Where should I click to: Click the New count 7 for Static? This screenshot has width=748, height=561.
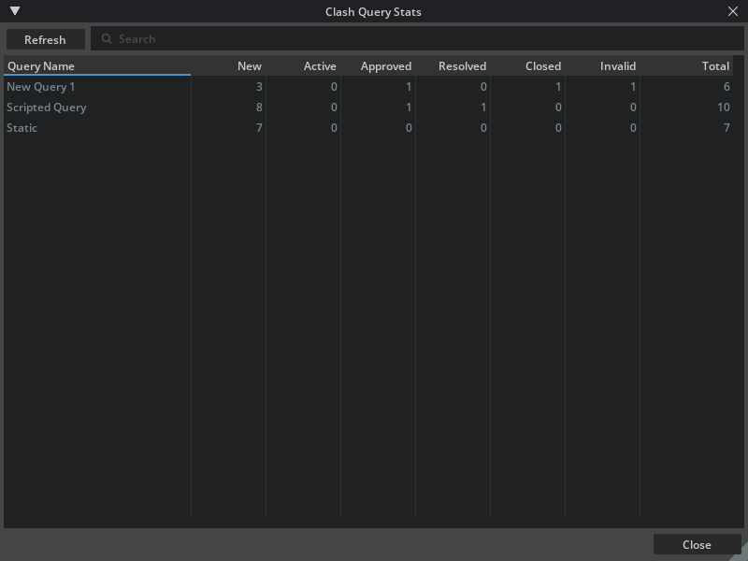257,127
